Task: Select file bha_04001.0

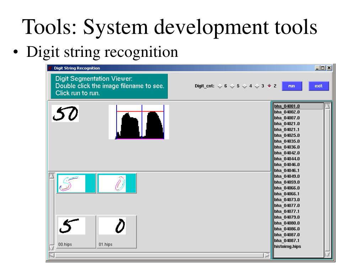Action: [298, 106]
